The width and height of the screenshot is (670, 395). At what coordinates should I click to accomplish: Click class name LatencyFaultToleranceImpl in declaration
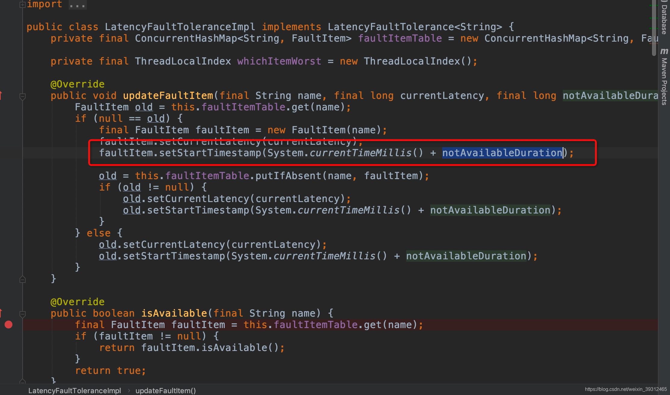point(180,27)
